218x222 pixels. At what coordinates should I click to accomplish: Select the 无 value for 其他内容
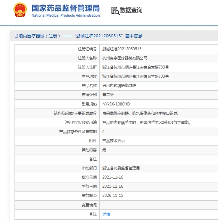[104, 150]
